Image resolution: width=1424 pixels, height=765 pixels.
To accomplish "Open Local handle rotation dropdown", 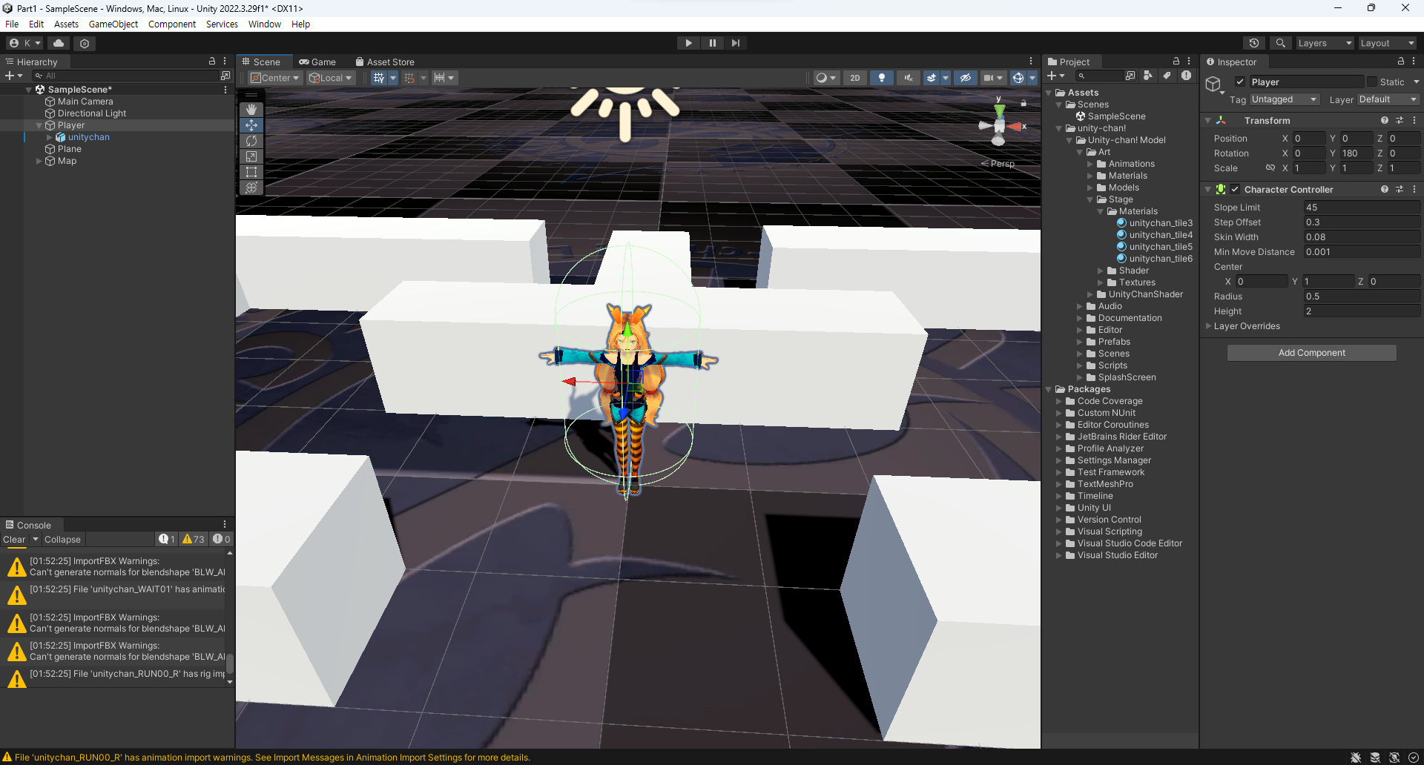I will pyautogui.click(x=331, y=78).
